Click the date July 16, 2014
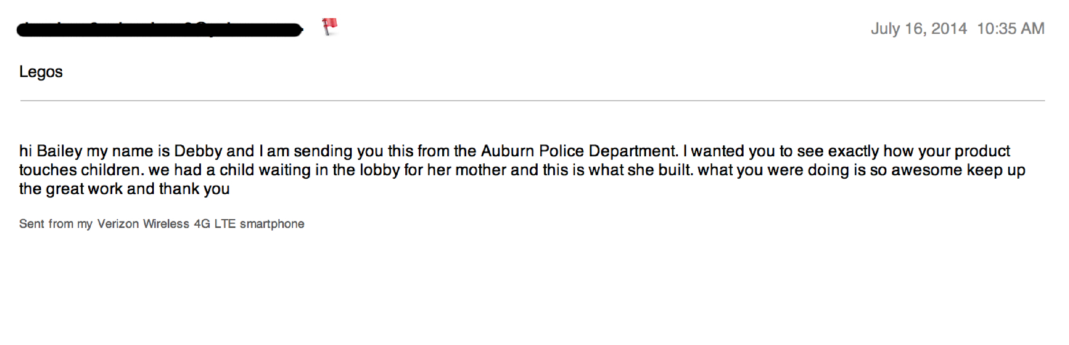This screenshot has height=345, width=1069. pyautogui.click(x=919, y=28)
